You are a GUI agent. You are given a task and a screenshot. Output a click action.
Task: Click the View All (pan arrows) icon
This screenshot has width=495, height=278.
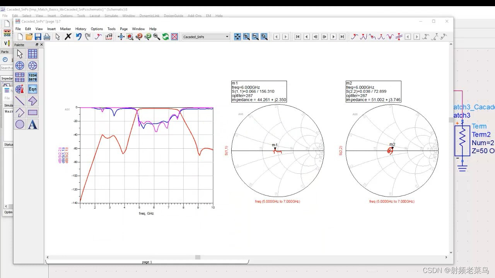tap(121, 37)
